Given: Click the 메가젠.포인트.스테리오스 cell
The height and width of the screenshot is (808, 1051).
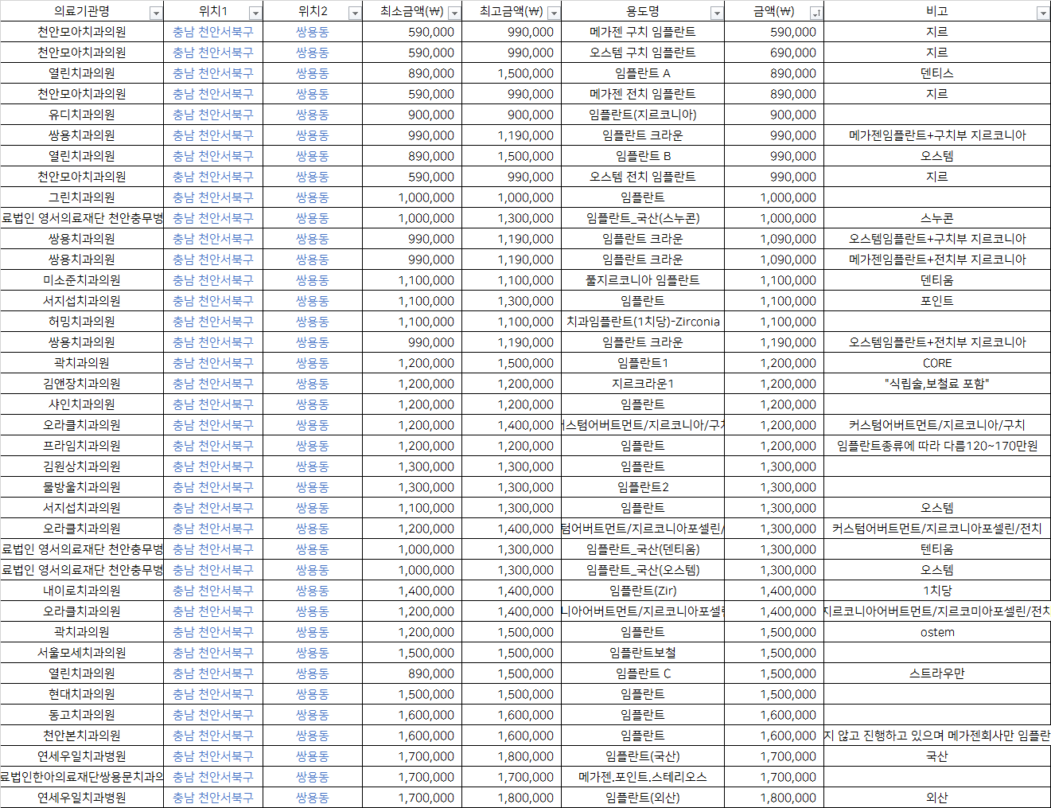Looking at the screenshot, I should click(x=643, y=777).
